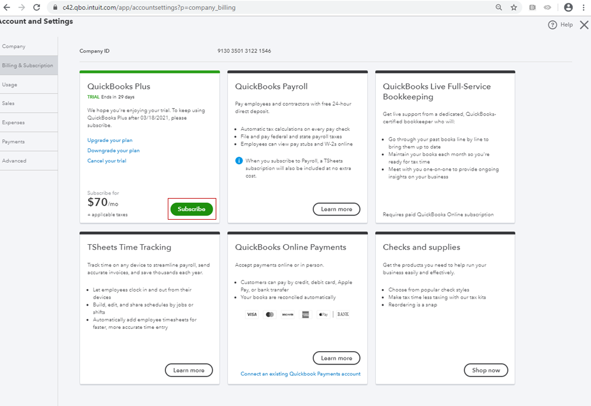Reload the page with the refresh icon
591x406 pixels.
coord(37,8)
